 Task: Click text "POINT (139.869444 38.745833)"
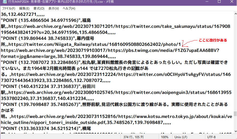click(39, 38)
